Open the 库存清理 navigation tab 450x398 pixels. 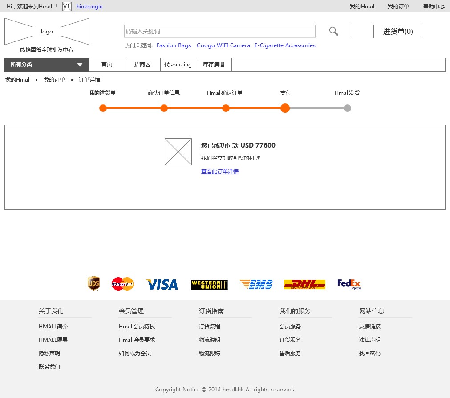tap(214, 65)
